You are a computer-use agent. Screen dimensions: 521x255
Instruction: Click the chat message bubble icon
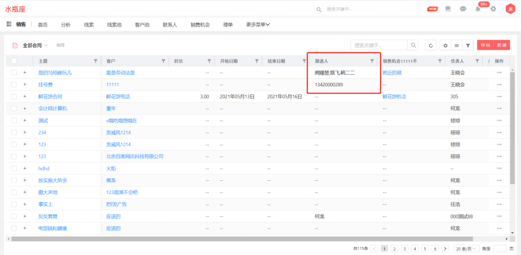pos(463,9)
